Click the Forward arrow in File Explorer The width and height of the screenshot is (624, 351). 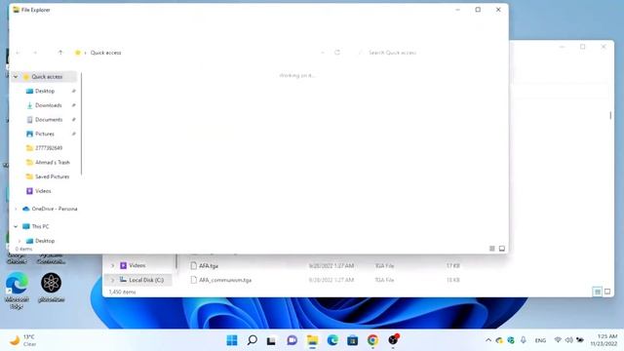(x=35, y=53)
